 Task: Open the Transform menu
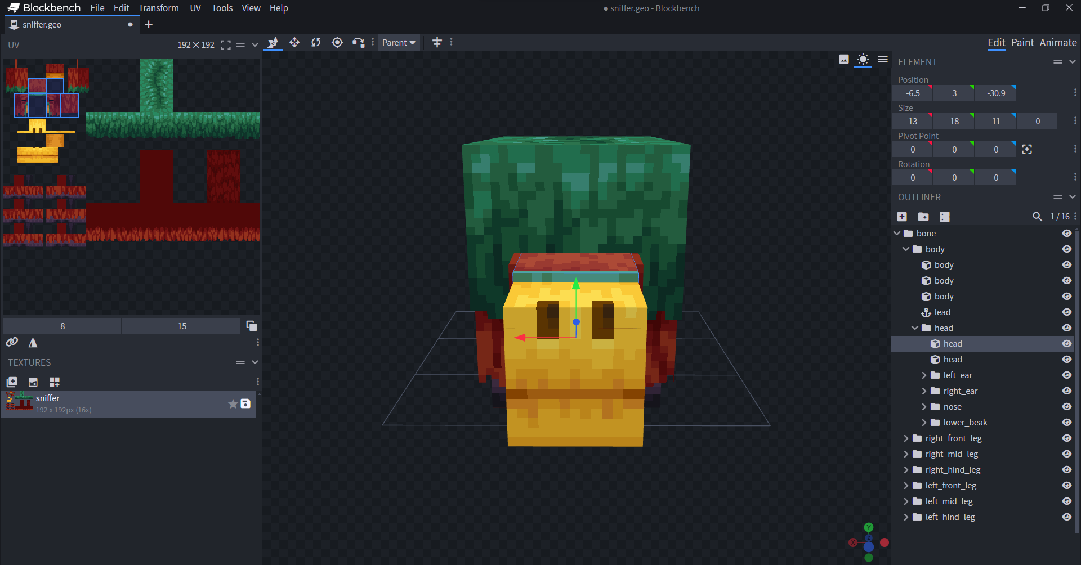(x=159, y=8)
